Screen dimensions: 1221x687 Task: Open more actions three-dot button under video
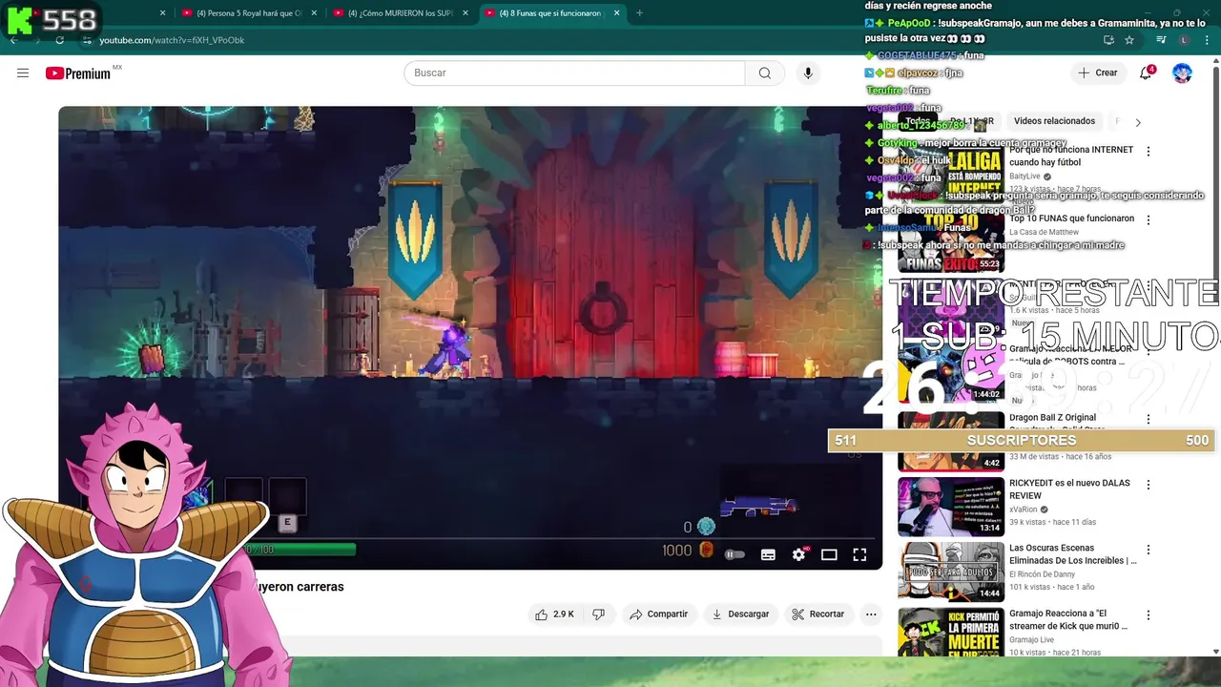(x=871, y=614)
